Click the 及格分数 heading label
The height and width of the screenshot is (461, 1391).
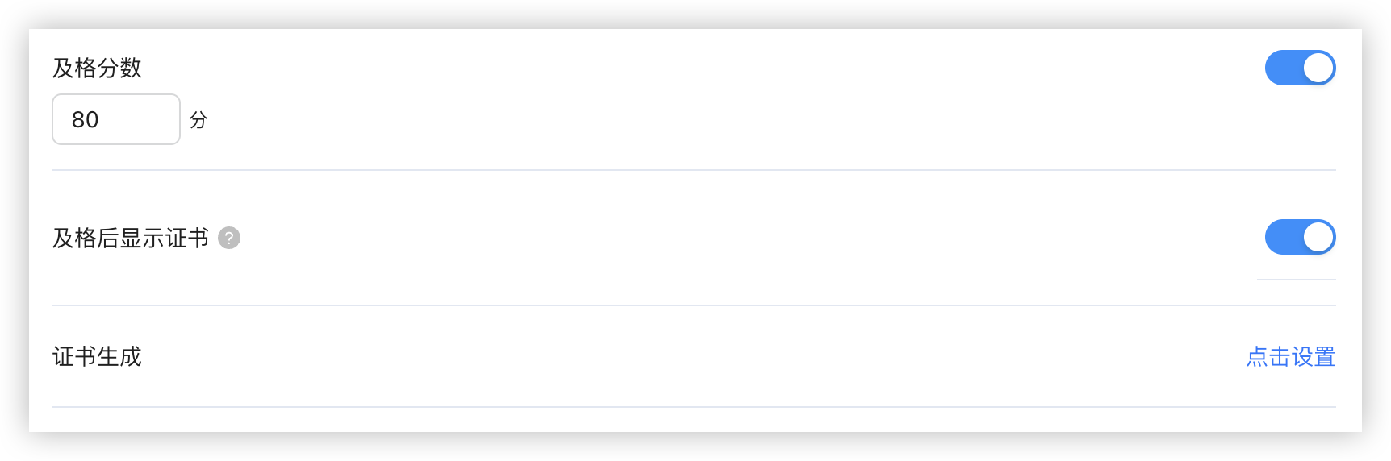[x=97, y=68]
